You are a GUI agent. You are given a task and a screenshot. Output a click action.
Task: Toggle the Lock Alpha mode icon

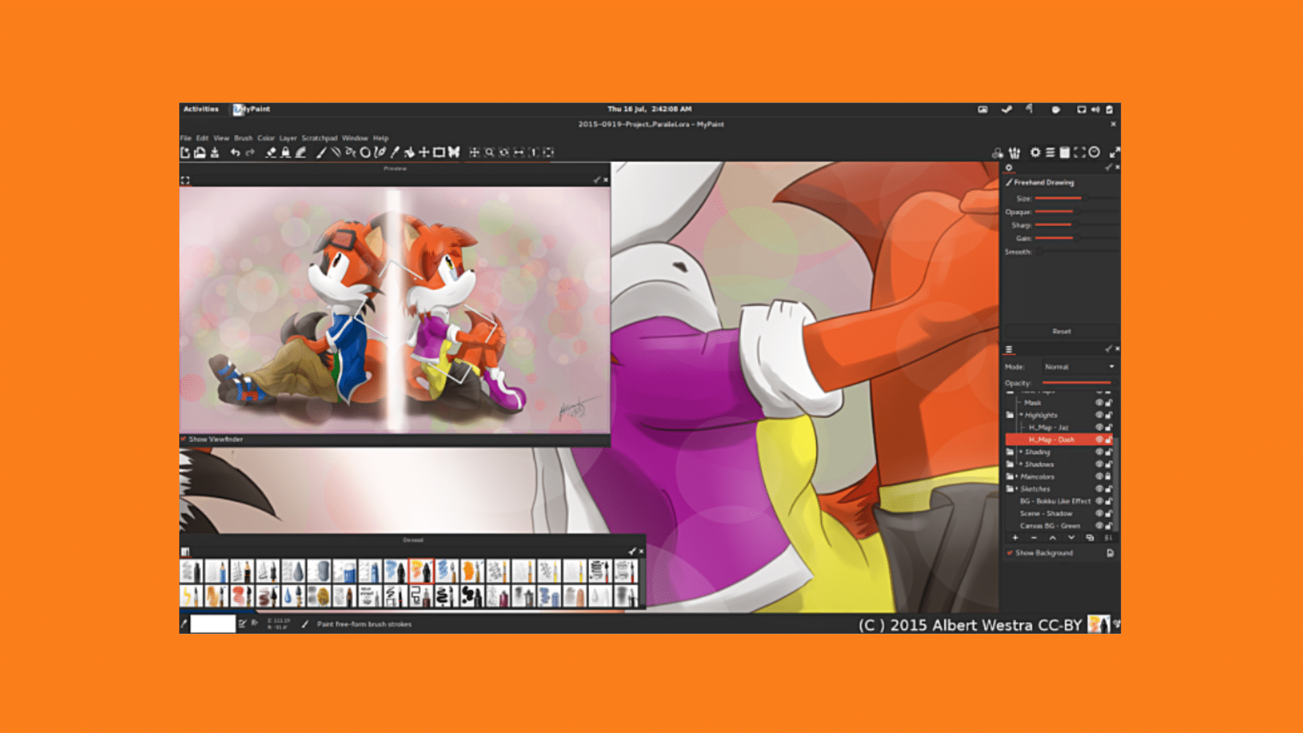(286, 153)
